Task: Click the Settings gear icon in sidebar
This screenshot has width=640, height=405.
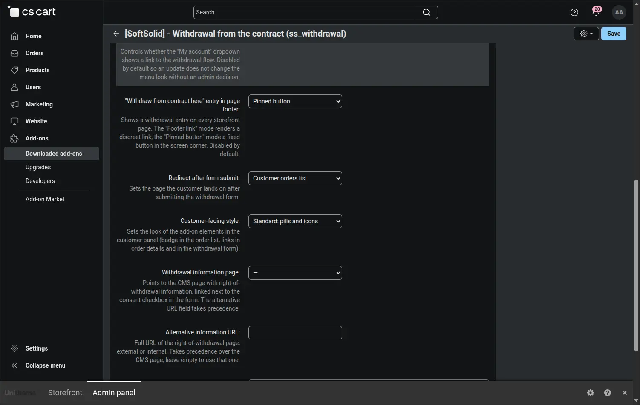Action: pyautogui.click(x=14, y=348)
